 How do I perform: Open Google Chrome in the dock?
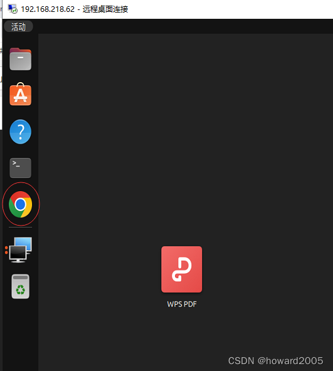(20, 204)
